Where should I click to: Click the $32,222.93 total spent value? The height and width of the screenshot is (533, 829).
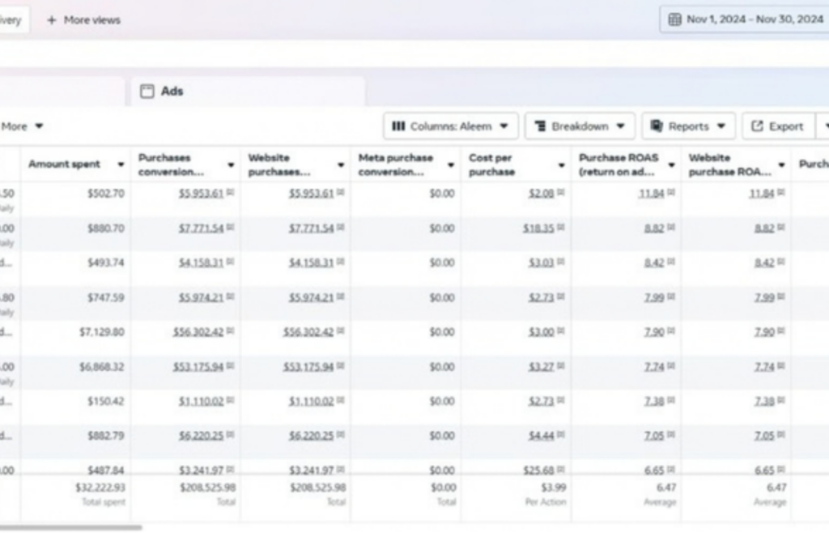tap(100, 487)
